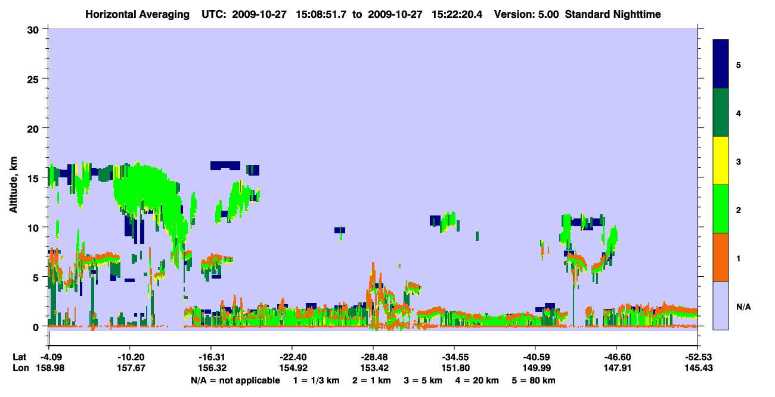Image resolution: width=775 pixels, height=397 pixels.
Task: Click the yellow colorbar segment labeled 3
Action: pos(721,161)
